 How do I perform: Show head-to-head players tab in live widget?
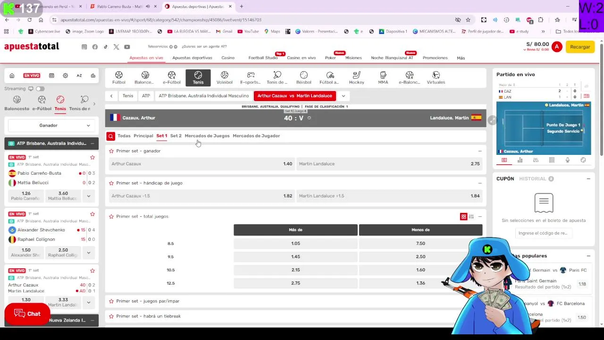[x=536, y=160]
